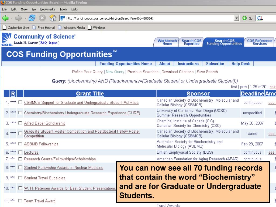Sort by the R relevance column header
276x207 pixels.
13,94
